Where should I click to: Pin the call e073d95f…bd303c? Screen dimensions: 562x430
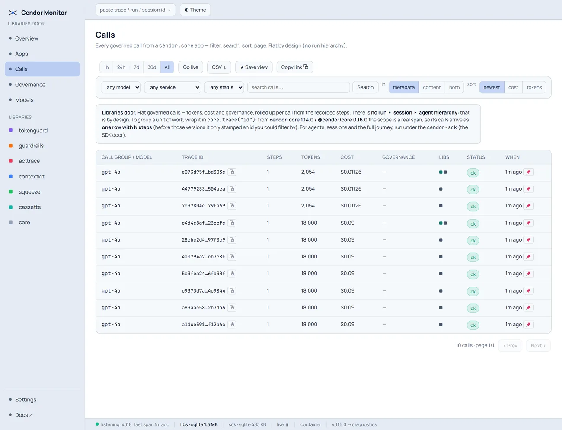point(528,172)
